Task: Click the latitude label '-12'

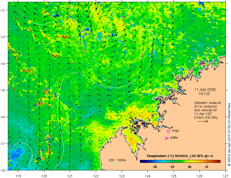Action: pos(3,10)
